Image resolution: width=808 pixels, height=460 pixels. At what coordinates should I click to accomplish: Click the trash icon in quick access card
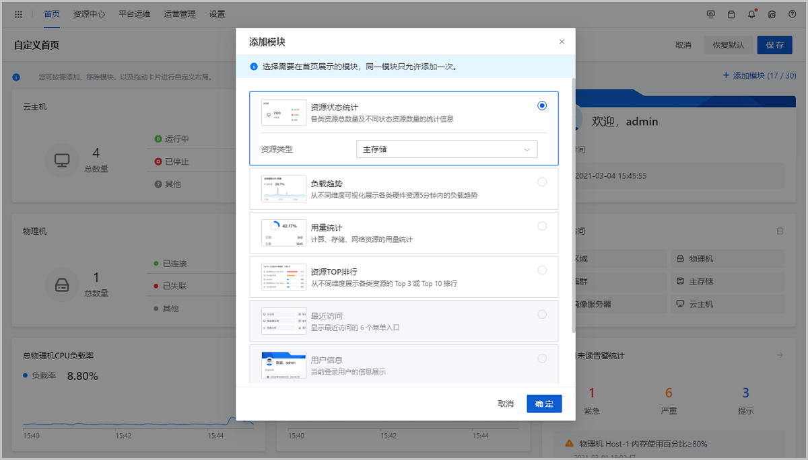click(x=780, y=231)
